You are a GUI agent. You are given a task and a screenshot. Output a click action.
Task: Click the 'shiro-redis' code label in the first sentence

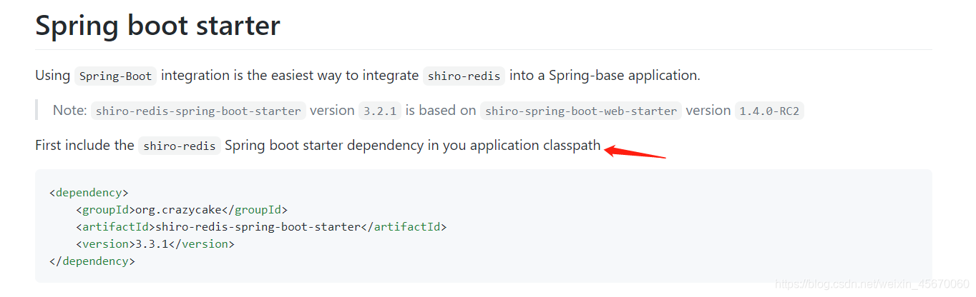click(x=464, y=76)
